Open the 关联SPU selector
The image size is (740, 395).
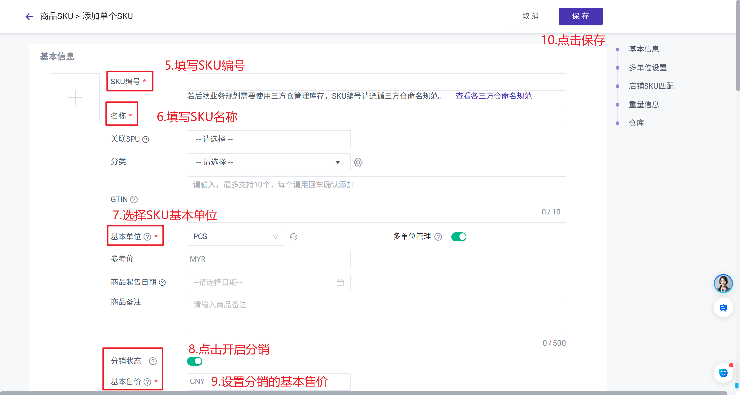[x=268, y=139]
